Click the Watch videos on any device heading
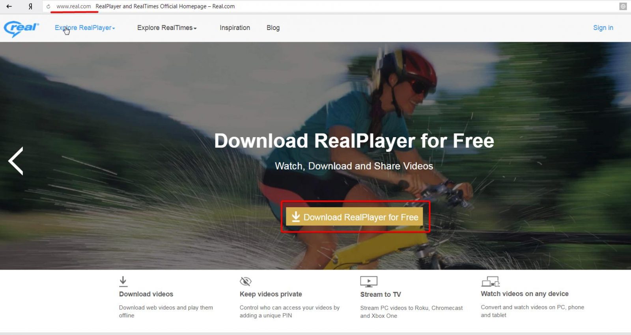Image resolution: width=631 pixels, height=335 pixels. 525,294
